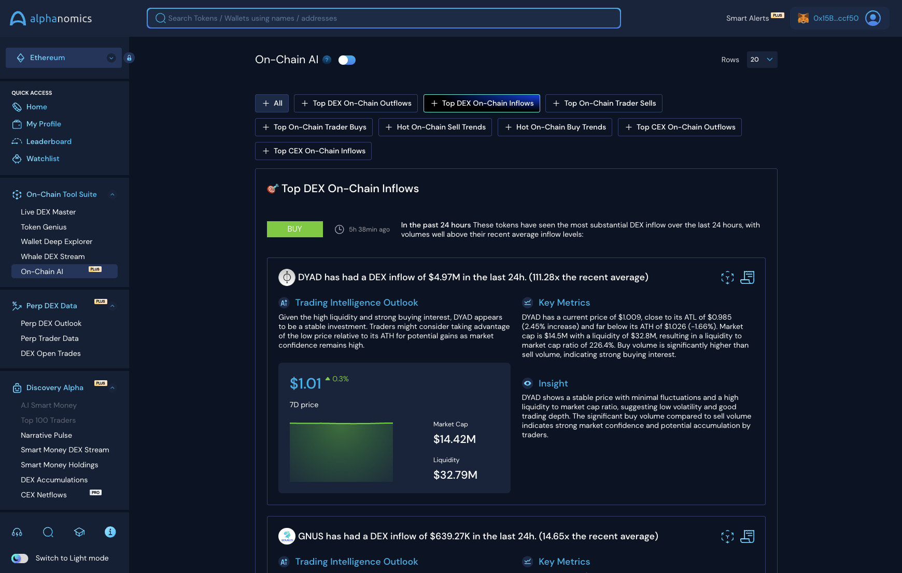Viewport: 902px width, 573px height.
Task: Open the Rows count dropdown
Action: tap(762, 60)
